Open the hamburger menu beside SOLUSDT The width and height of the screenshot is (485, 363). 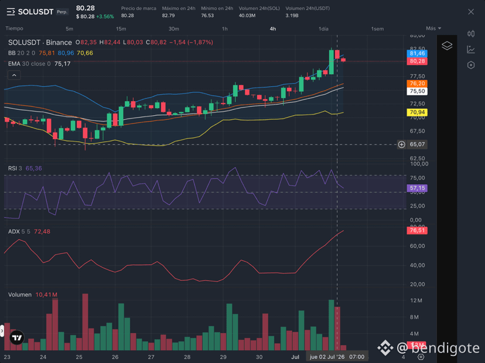coord(11,12)
